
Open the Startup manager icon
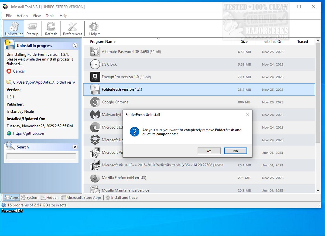[x=32, y=29]
